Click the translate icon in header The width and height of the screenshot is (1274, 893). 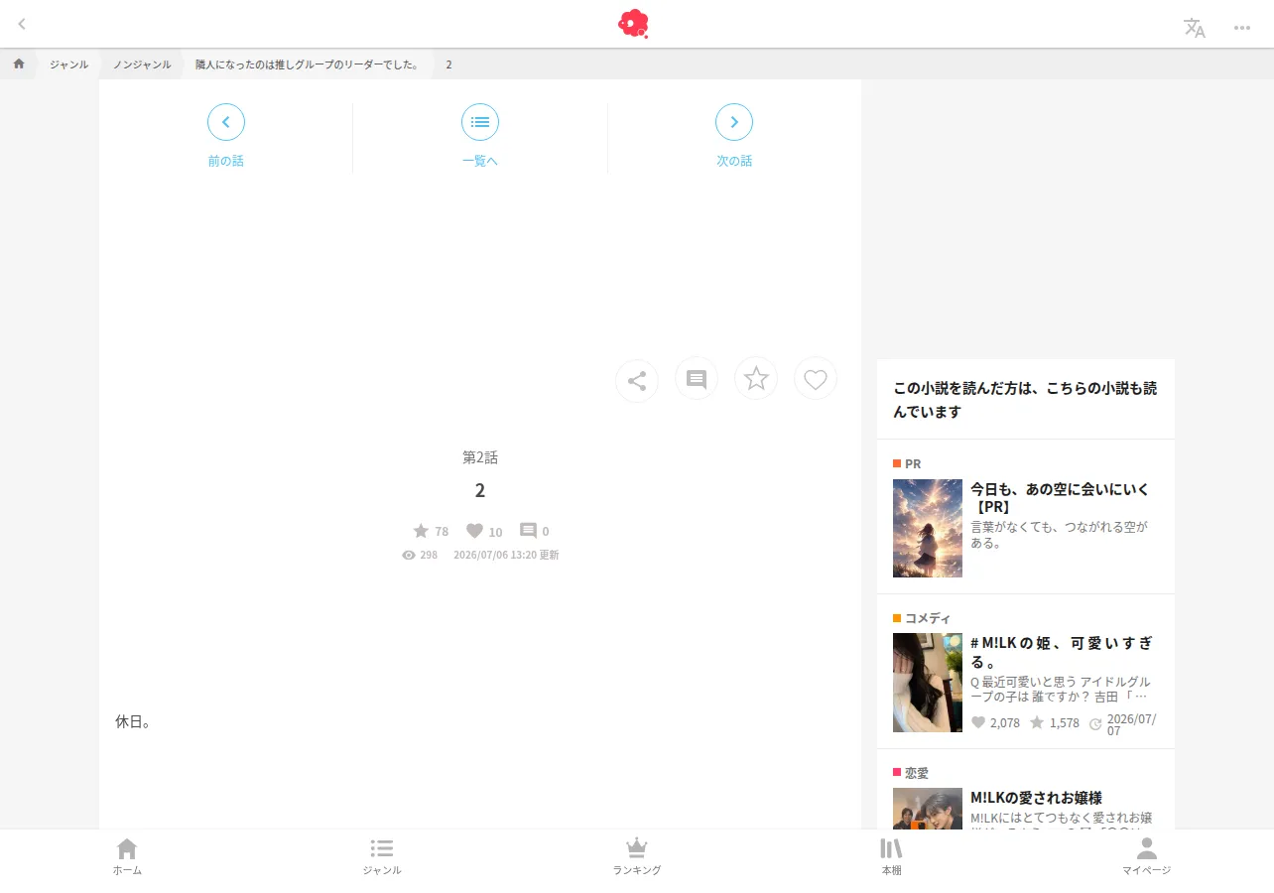tap(1195, 28)
